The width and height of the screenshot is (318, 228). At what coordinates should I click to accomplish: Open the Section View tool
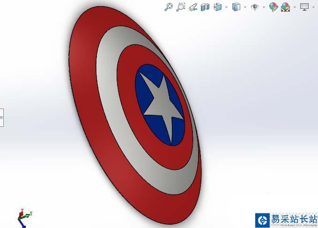(x=205, y=7)
